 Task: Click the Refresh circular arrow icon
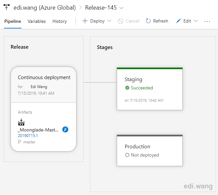(x=148, y=21)
